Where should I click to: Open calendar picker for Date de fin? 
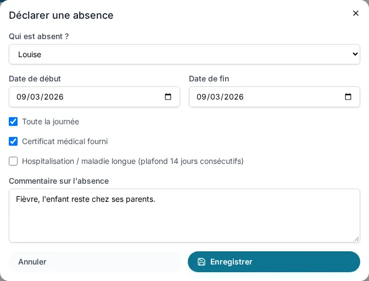pos(348,97)
